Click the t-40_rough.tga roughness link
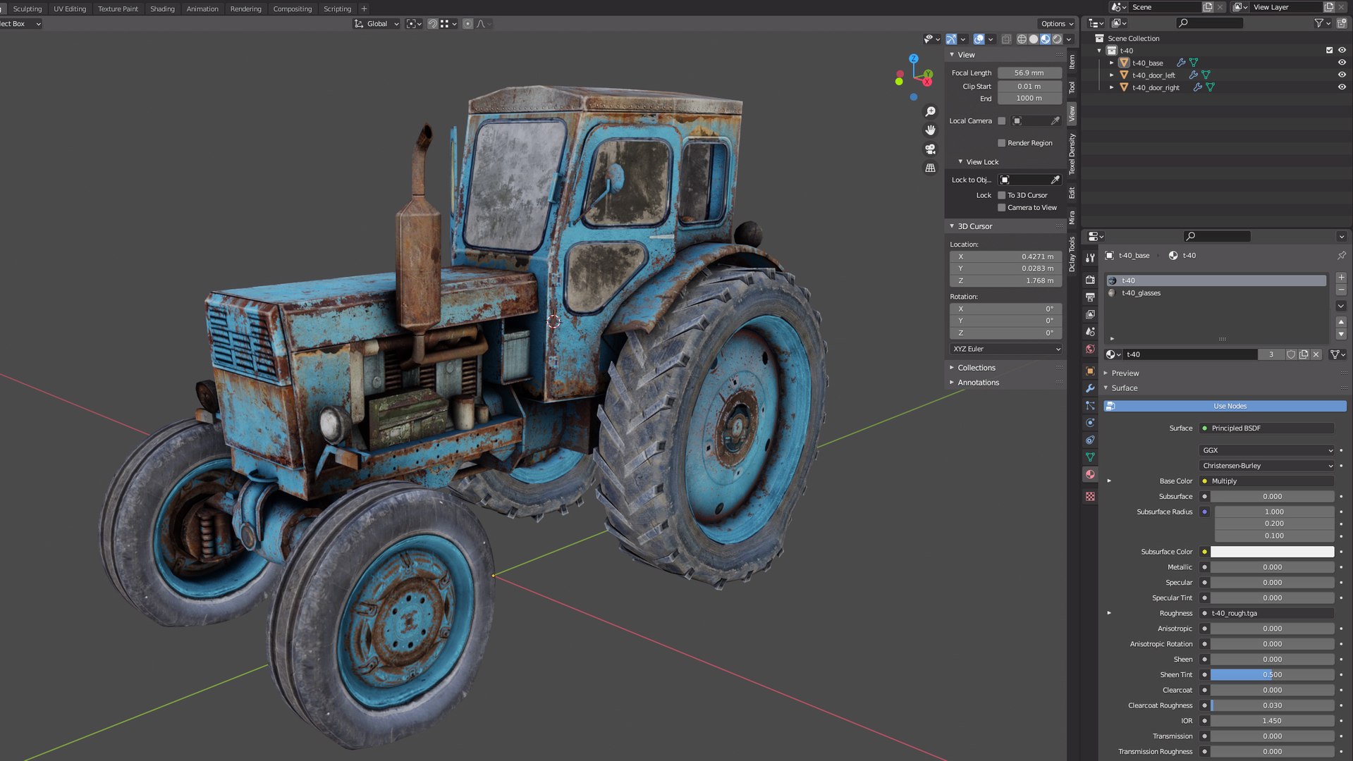The width and height of the screenshot is (1353, 761). (1266, 613)
